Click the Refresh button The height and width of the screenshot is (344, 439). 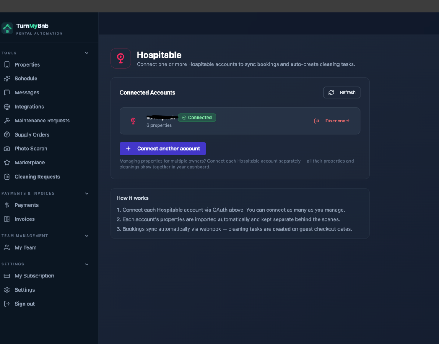click(x=342, y=92)
